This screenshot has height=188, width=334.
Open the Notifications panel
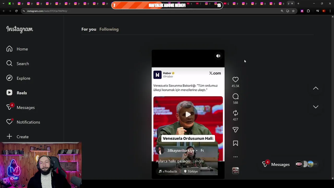click(x=23, y=122)
